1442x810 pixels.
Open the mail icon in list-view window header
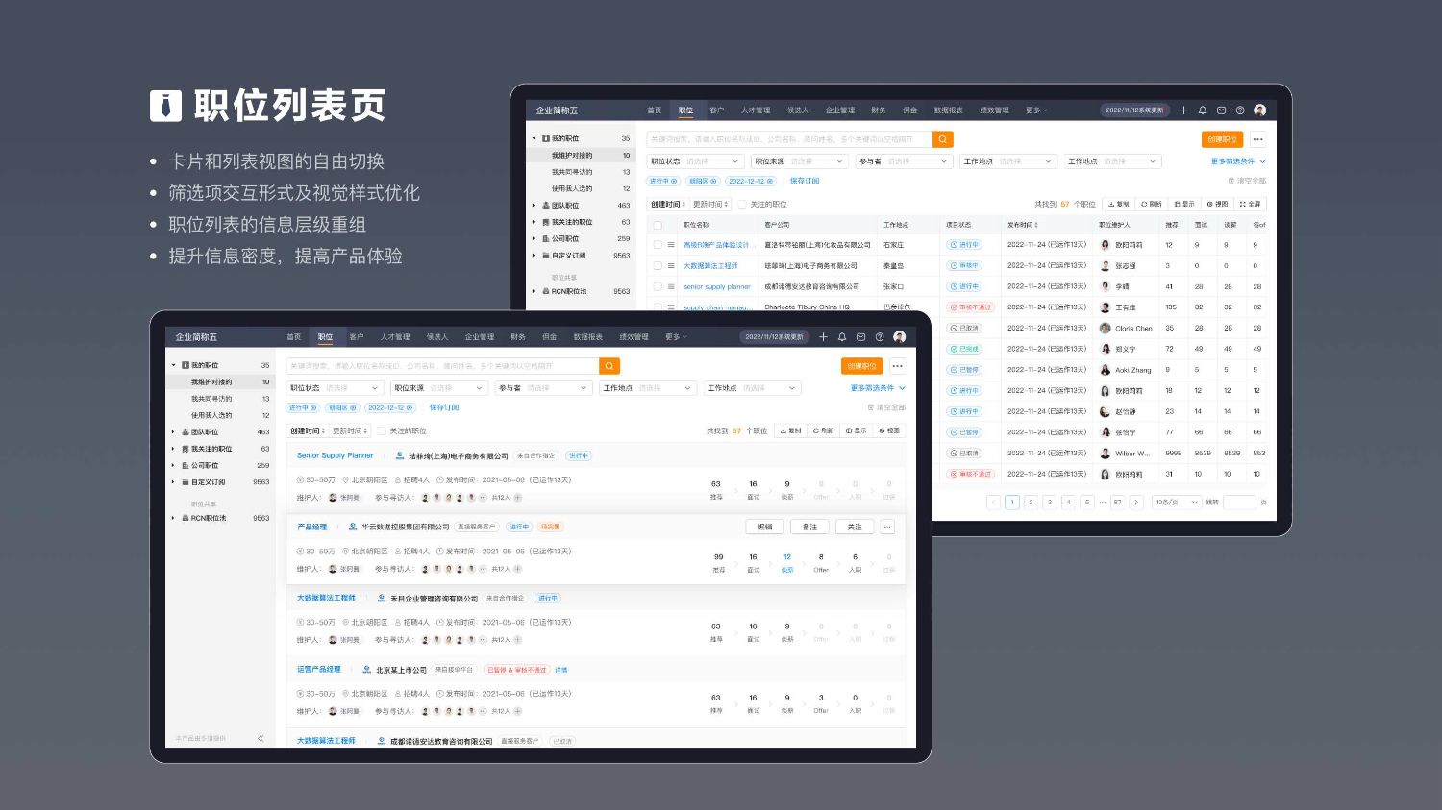tap(1221, 110)
